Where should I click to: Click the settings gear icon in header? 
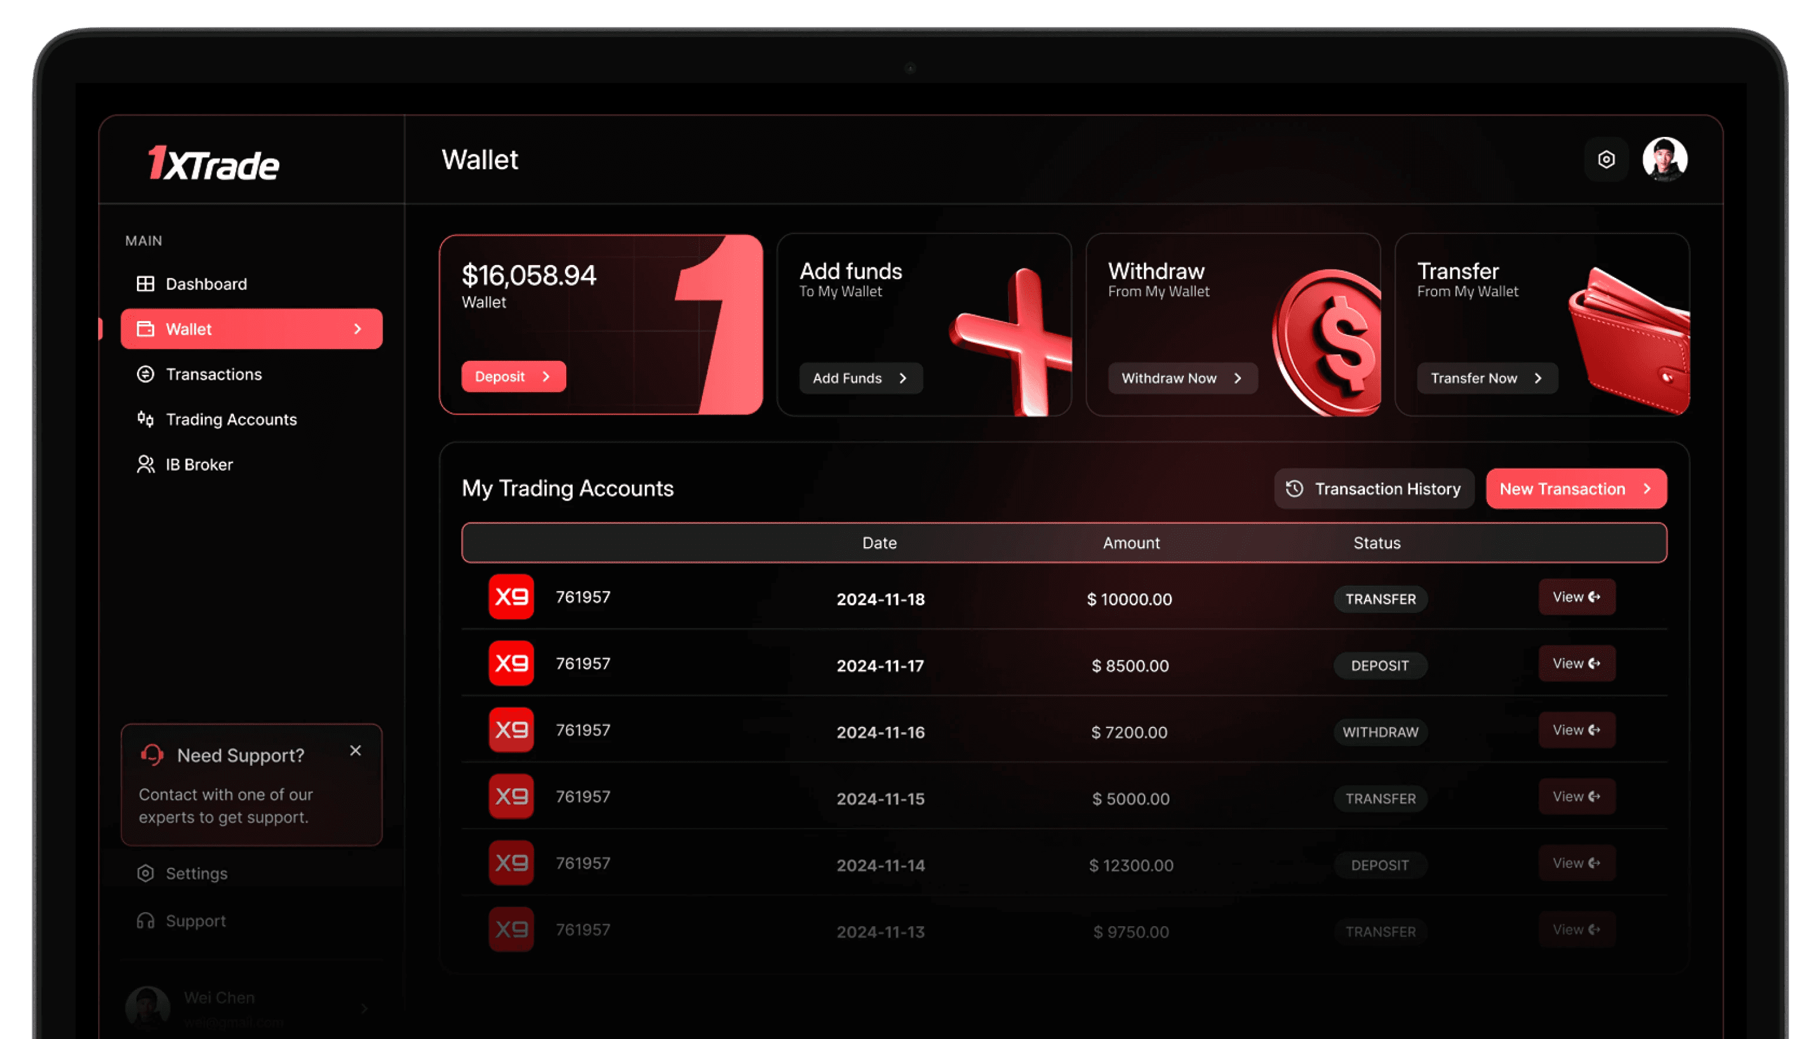coord(1606,159)
